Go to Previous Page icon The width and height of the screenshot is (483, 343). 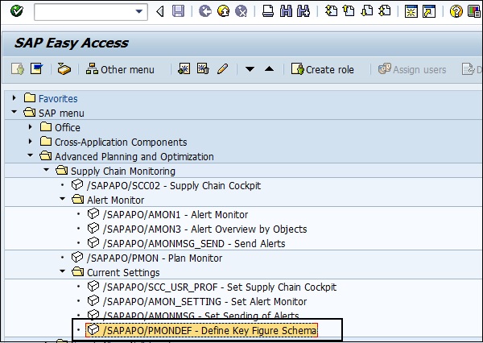(x=349, y=11)
